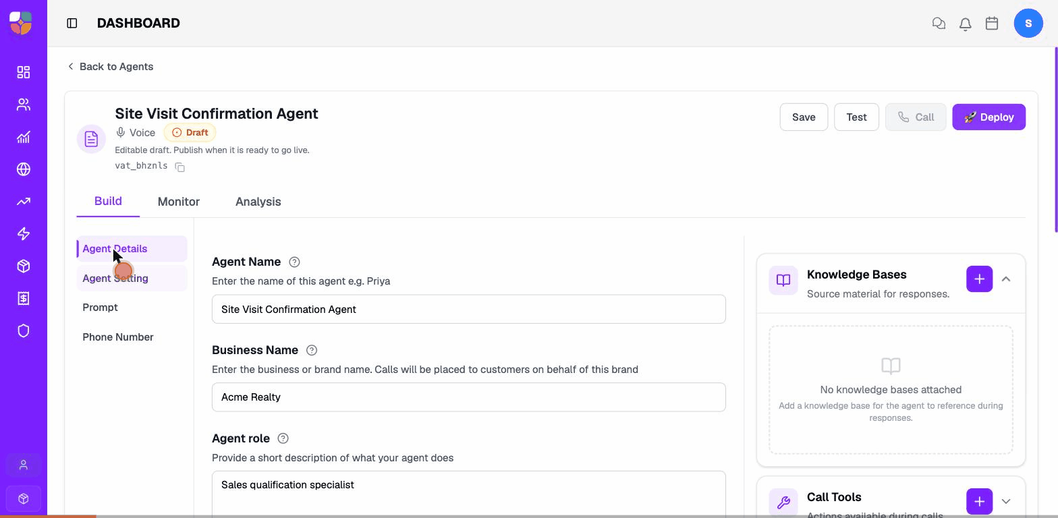Open the notifications bell icon
The height and width of the screenshot is (518, 1058).
tap(966, 24)
